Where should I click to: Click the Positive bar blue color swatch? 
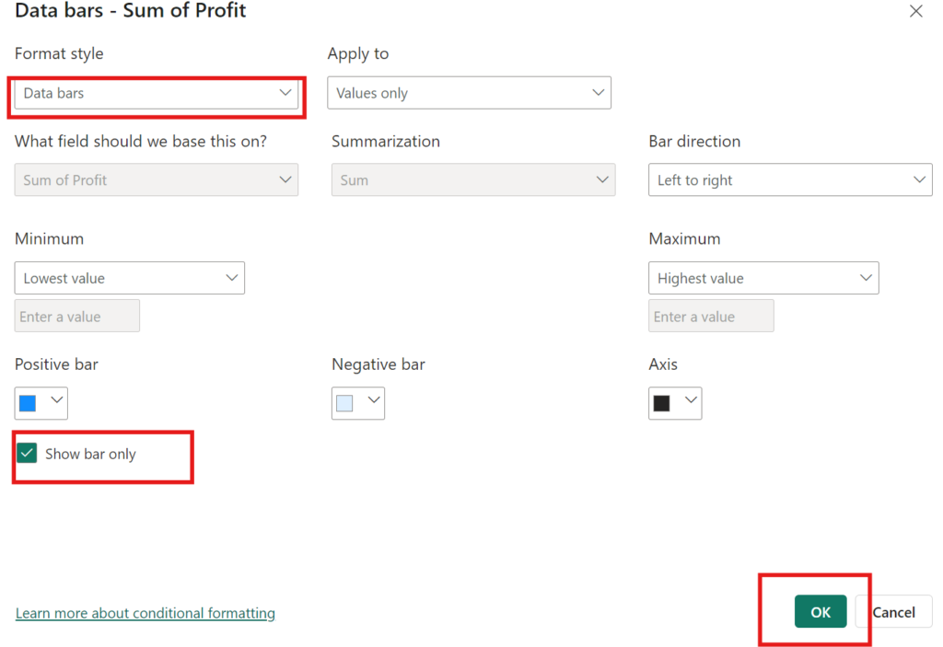click(28, 403)
